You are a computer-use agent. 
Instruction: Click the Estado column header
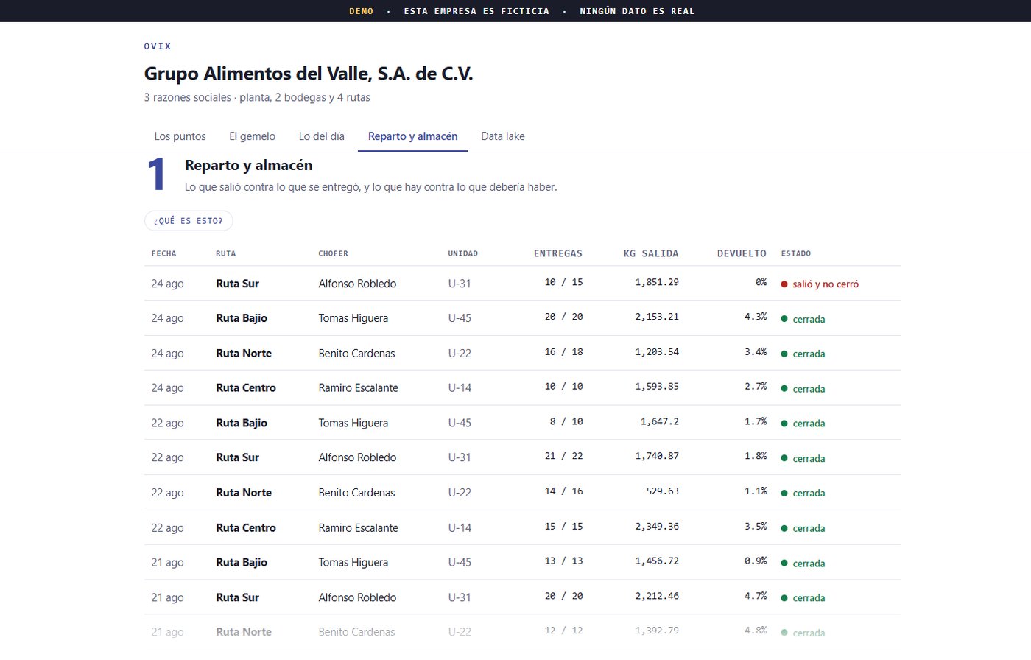coord(796,253)
